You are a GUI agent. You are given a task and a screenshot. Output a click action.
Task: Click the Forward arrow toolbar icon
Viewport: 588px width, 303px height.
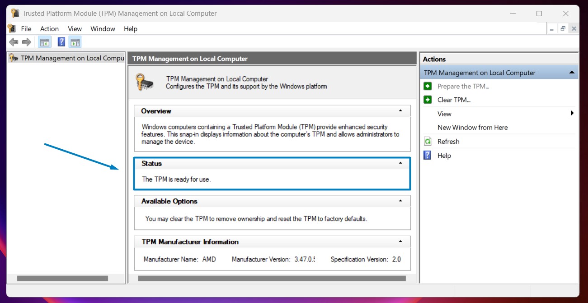(27, 42)
